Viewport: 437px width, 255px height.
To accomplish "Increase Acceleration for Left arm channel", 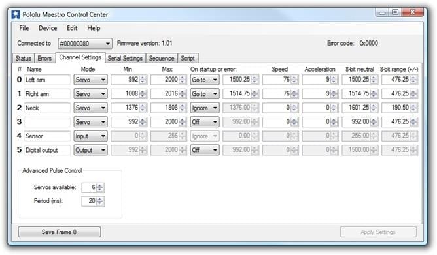I will tap(334, 78).
